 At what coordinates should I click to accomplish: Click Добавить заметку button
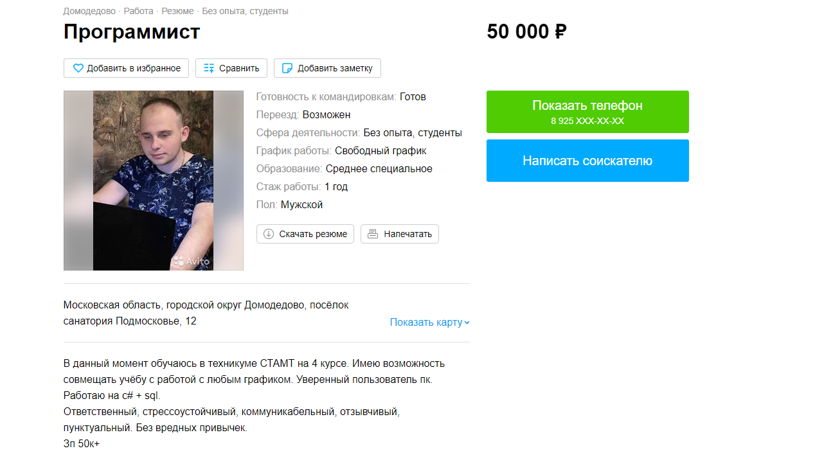[x=327, y=68]
